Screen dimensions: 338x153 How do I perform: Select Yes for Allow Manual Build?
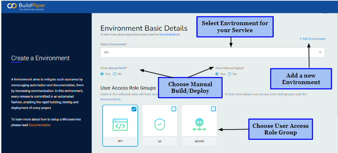[102, 74]
